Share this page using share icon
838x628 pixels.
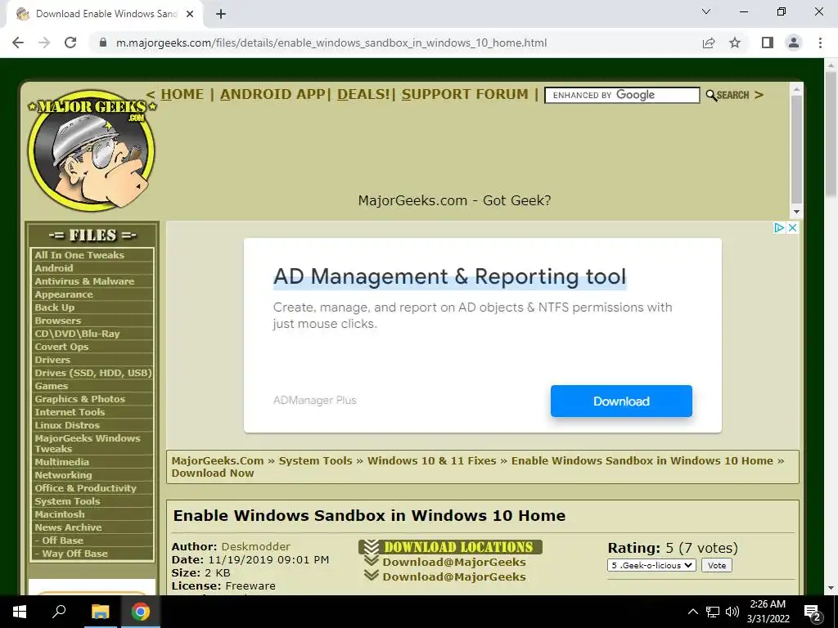(709, 43)
